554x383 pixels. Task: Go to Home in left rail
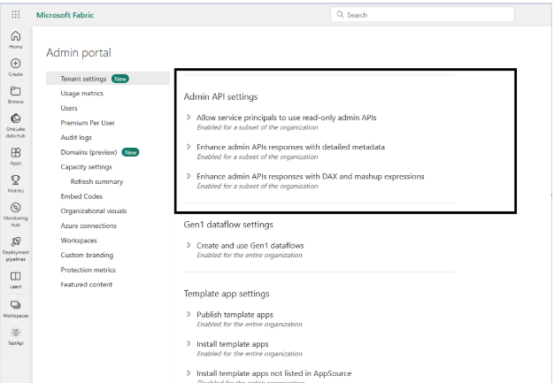(x=16, y=40)
